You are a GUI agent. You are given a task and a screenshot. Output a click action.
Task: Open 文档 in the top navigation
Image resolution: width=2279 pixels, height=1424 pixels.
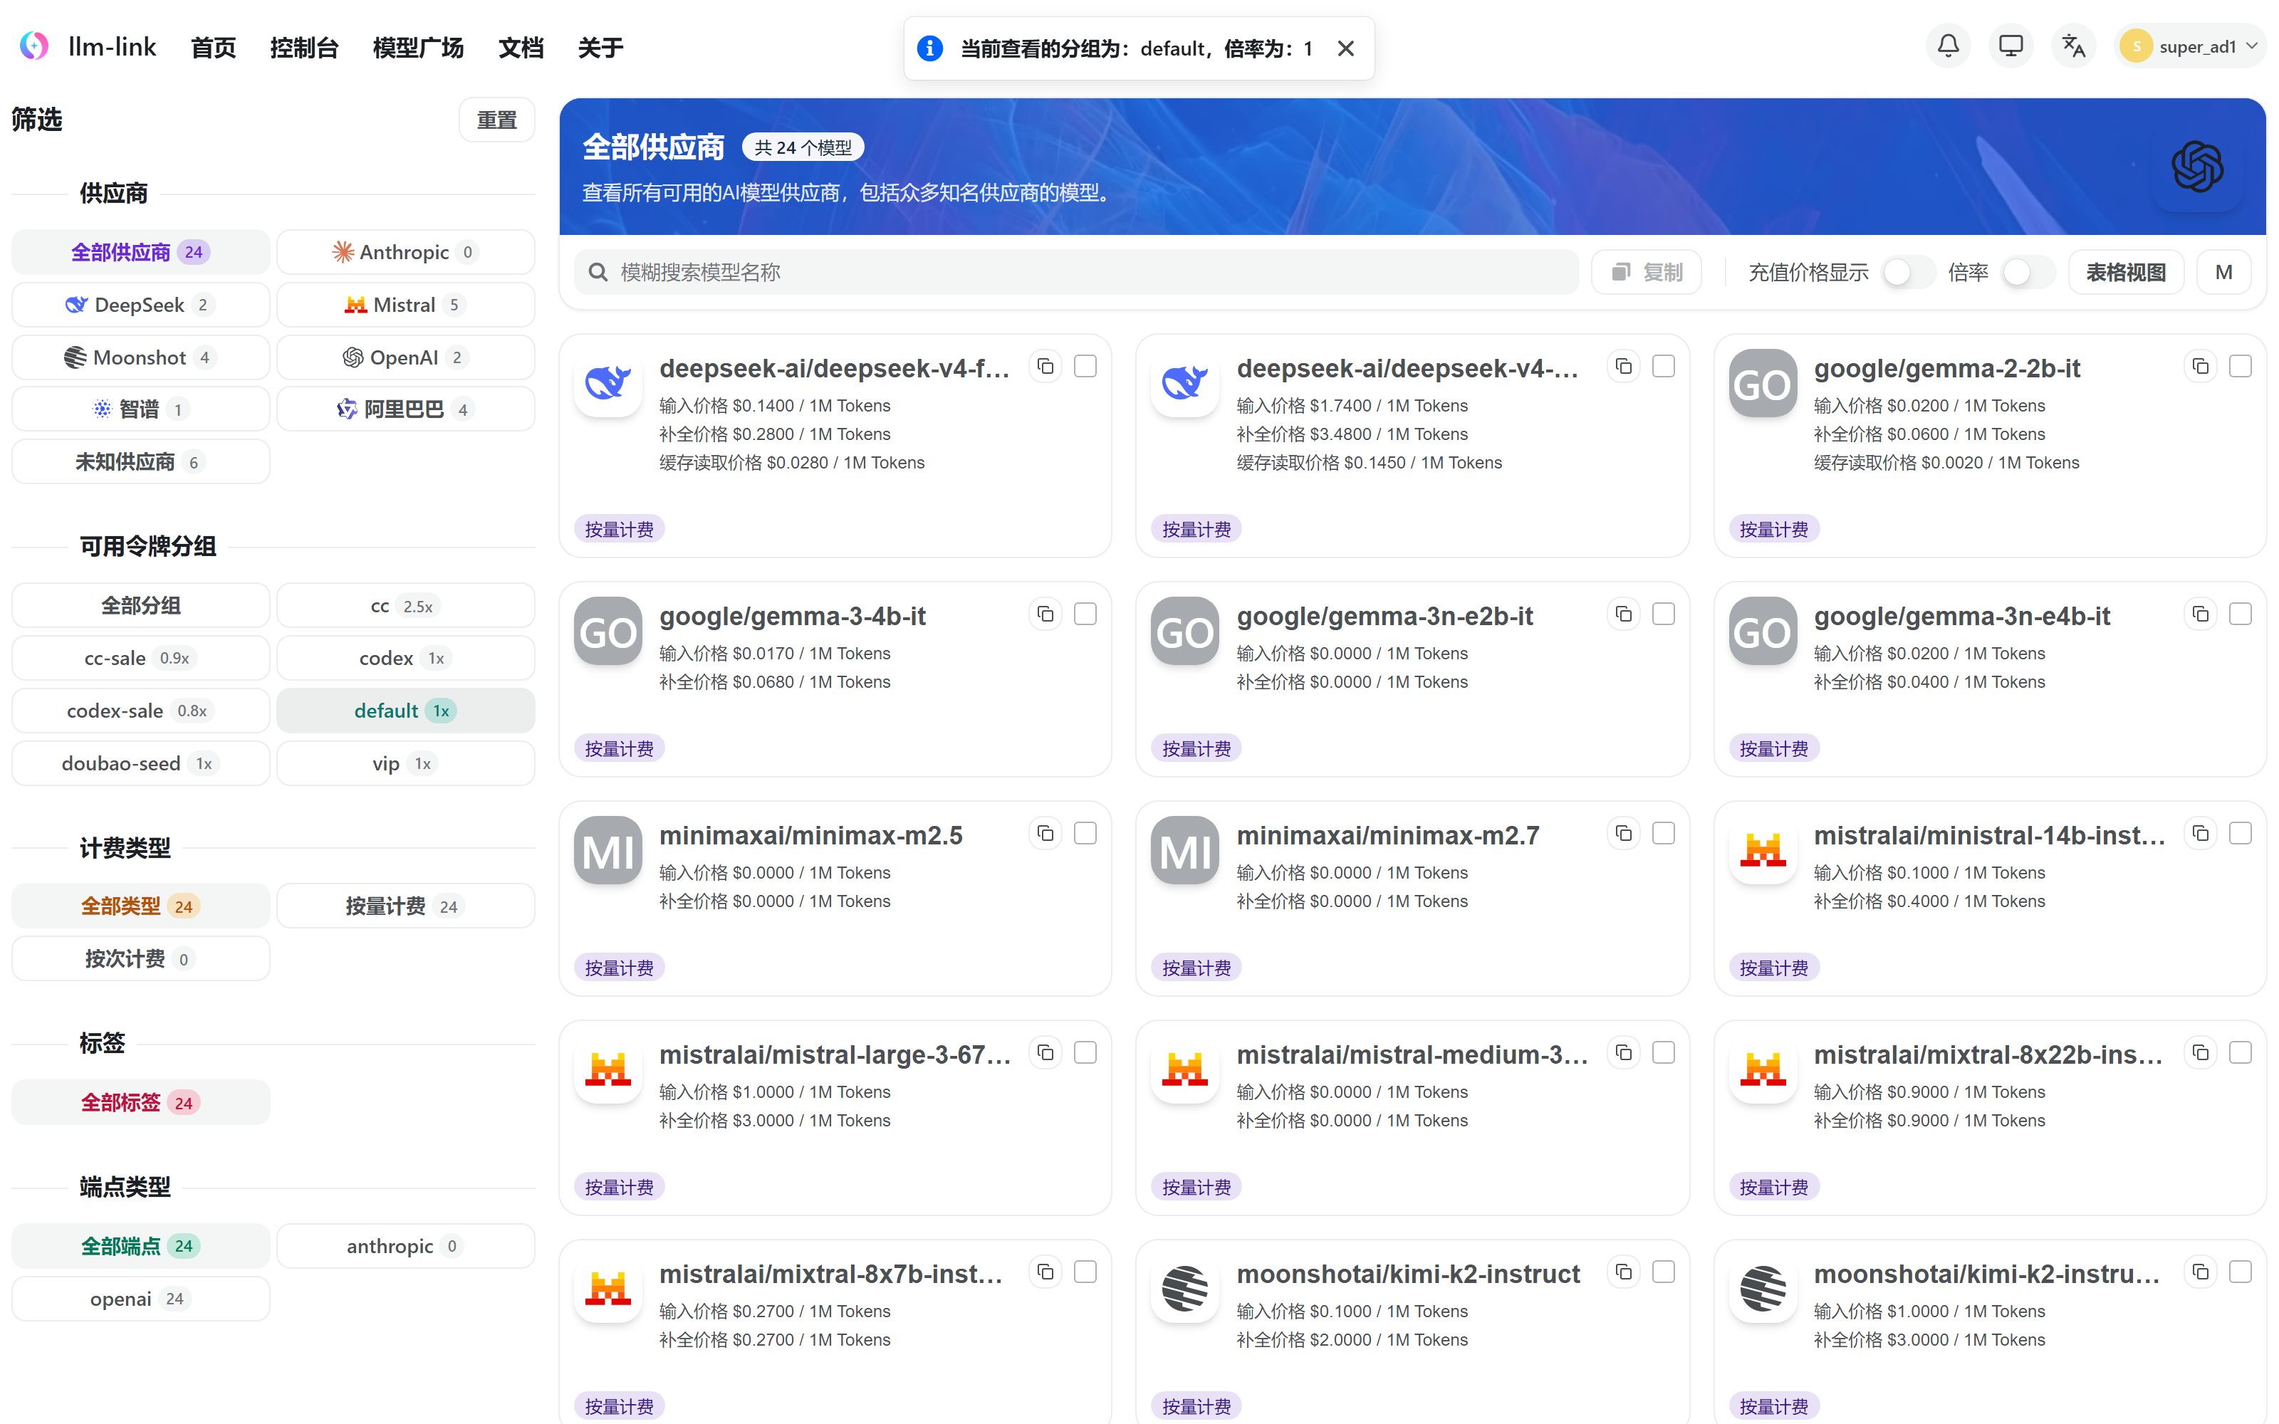click(521, 47)
